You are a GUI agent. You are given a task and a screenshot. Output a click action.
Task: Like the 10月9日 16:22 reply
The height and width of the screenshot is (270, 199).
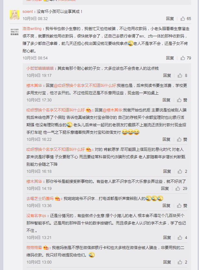coord(182,139)
